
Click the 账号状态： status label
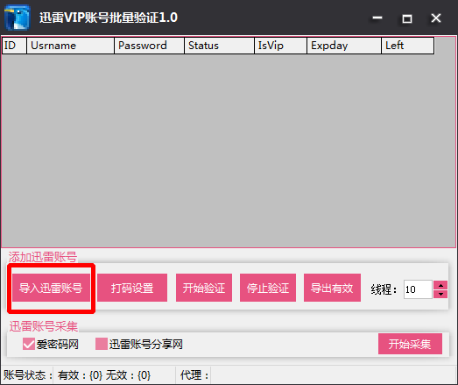tap(28, 375)
